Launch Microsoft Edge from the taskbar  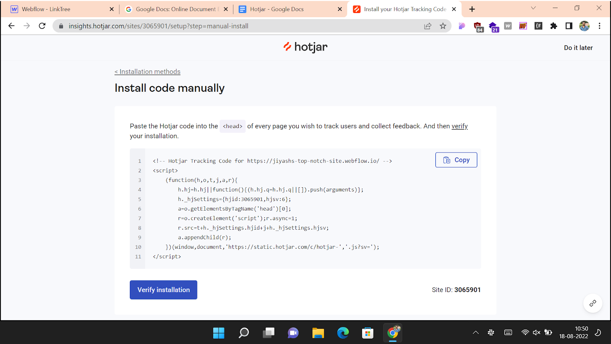343,333
